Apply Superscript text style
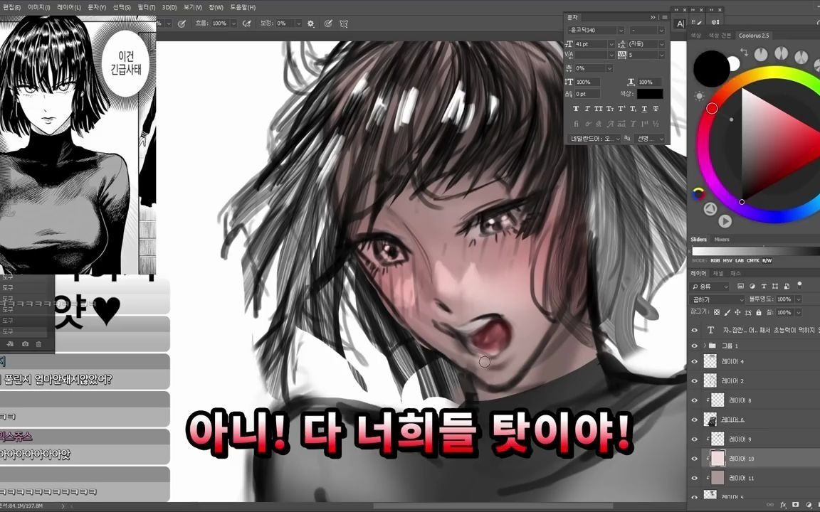Screen dimensions: 820x512 [x=622, y=109]
